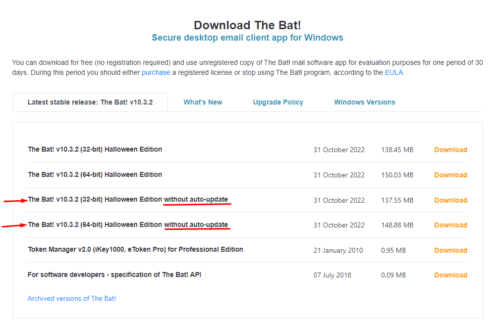Image resolution: width=499 pixels, height=331 pixels.
Task: Click the 32-bit without auto-update title
Action: tap(128, 199)
